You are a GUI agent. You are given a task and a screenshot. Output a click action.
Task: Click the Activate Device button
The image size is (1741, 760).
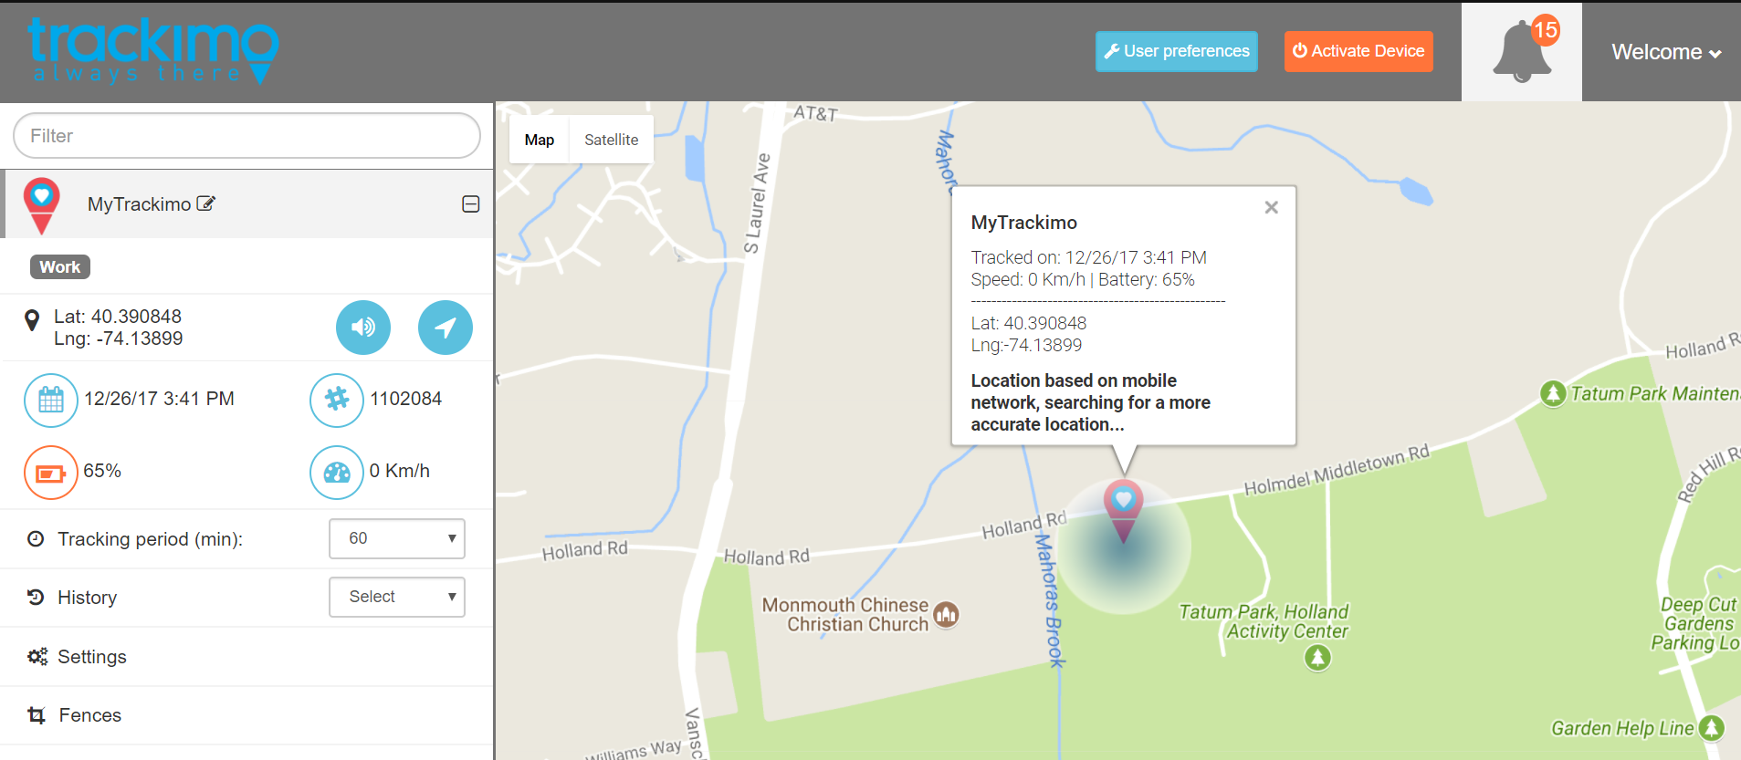coord(1358,51)
